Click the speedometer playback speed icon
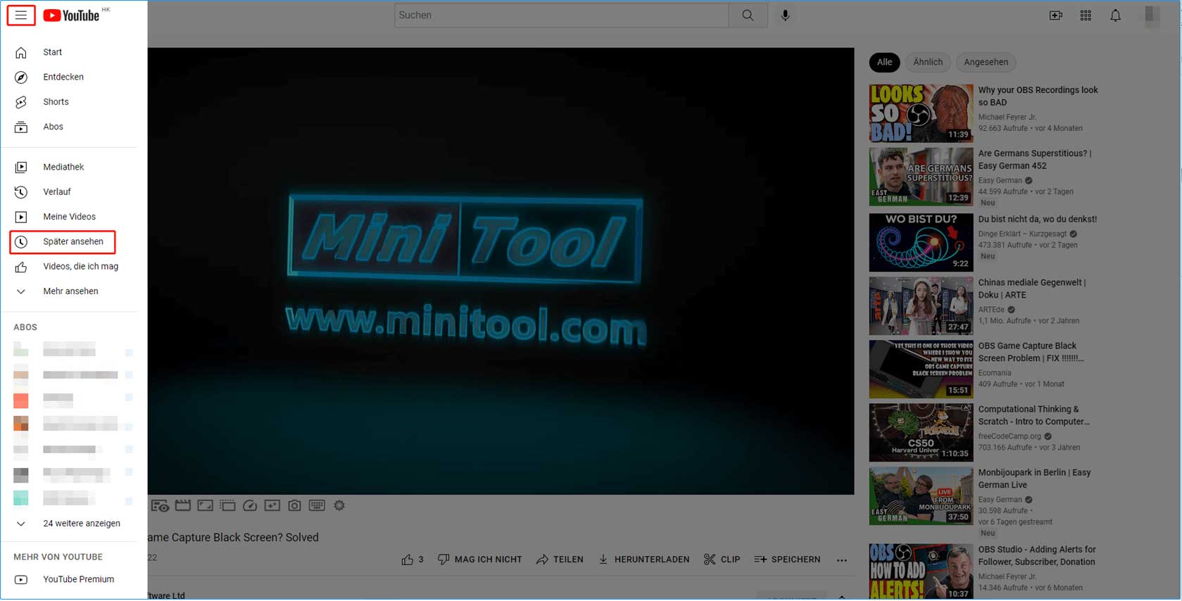1182x601 pixels. coord(250,506)
